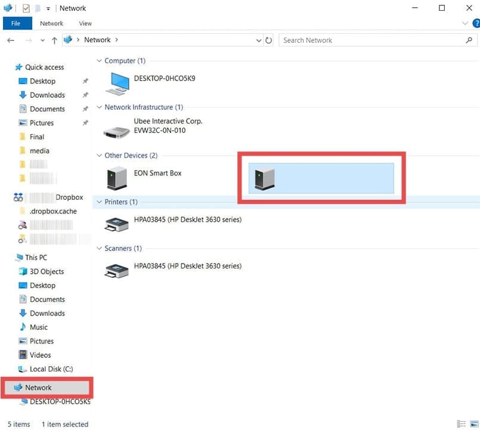Click the EON Smart Box label
This screenshot has width=480, height=430.
(x=157, y=173)
